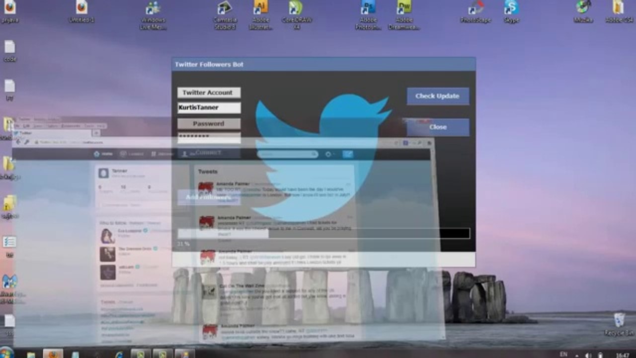Launch Adobe Dreamweaver desktop shortcut
This screenshot has width=636, height=358.
coord(404,14)
